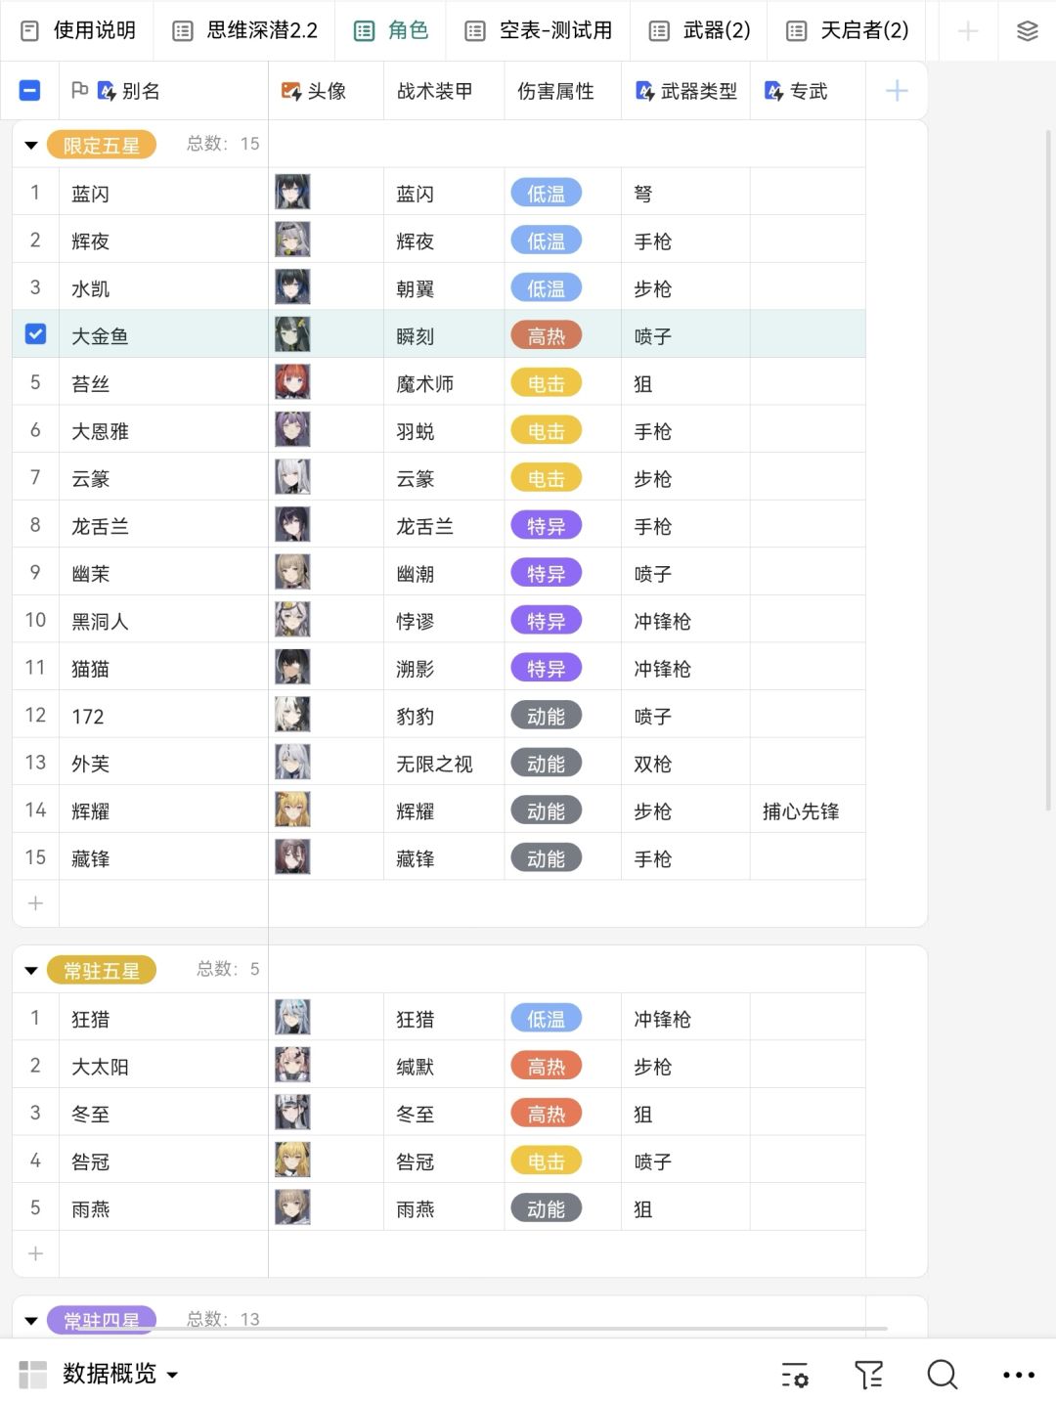Add a row to 限定五星 group
The height and width of the screenshot is (1402, 1056).
[x=35, y=903]
